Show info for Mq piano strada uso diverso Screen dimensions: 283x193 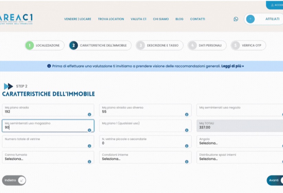coord(187,114)
